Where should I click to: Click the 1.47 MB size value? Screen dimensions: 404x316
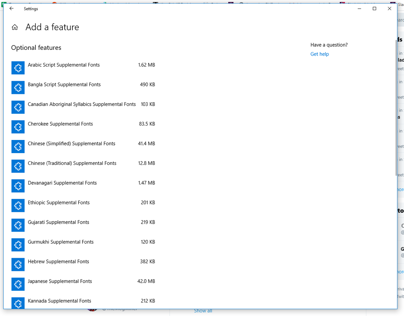[x=146, y=183]
